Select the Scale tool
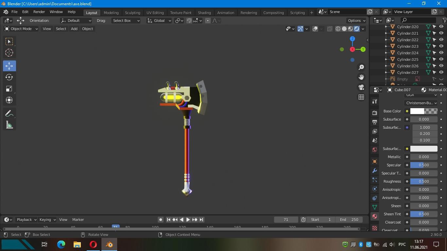This screenshot has width=447, height=251. tap(9, 89)
